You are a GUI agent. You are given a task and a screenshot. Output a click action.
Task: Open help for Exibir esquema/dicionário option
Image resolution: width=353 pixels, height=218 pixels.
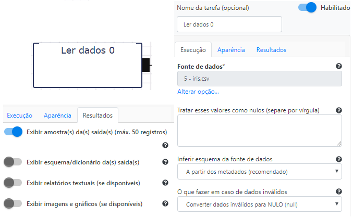tap(165, 162)
